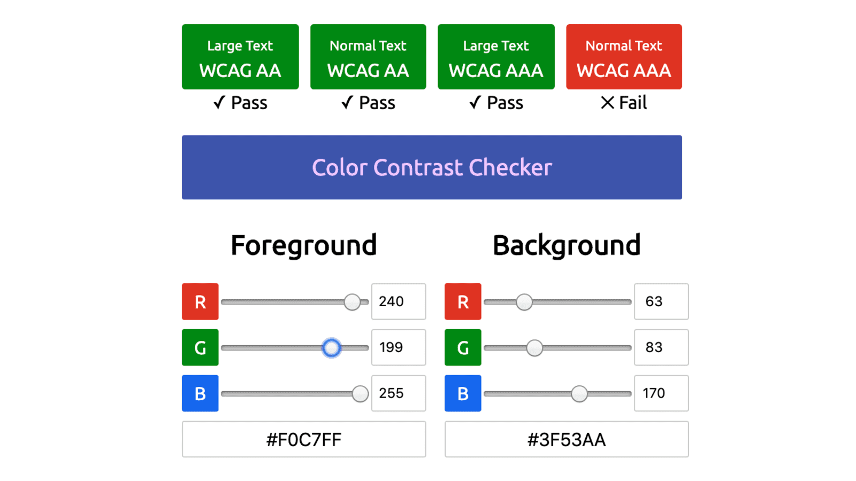Click the background red R label
Screen dimensions: 856x481
coord(463,301)
